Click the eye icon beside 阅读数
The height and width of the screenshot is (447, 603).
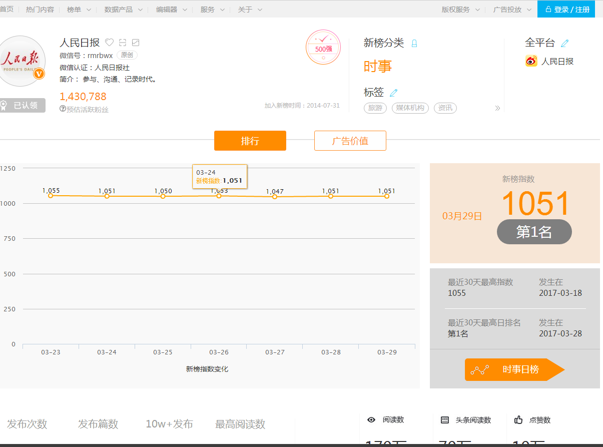(x=371, y=420)
